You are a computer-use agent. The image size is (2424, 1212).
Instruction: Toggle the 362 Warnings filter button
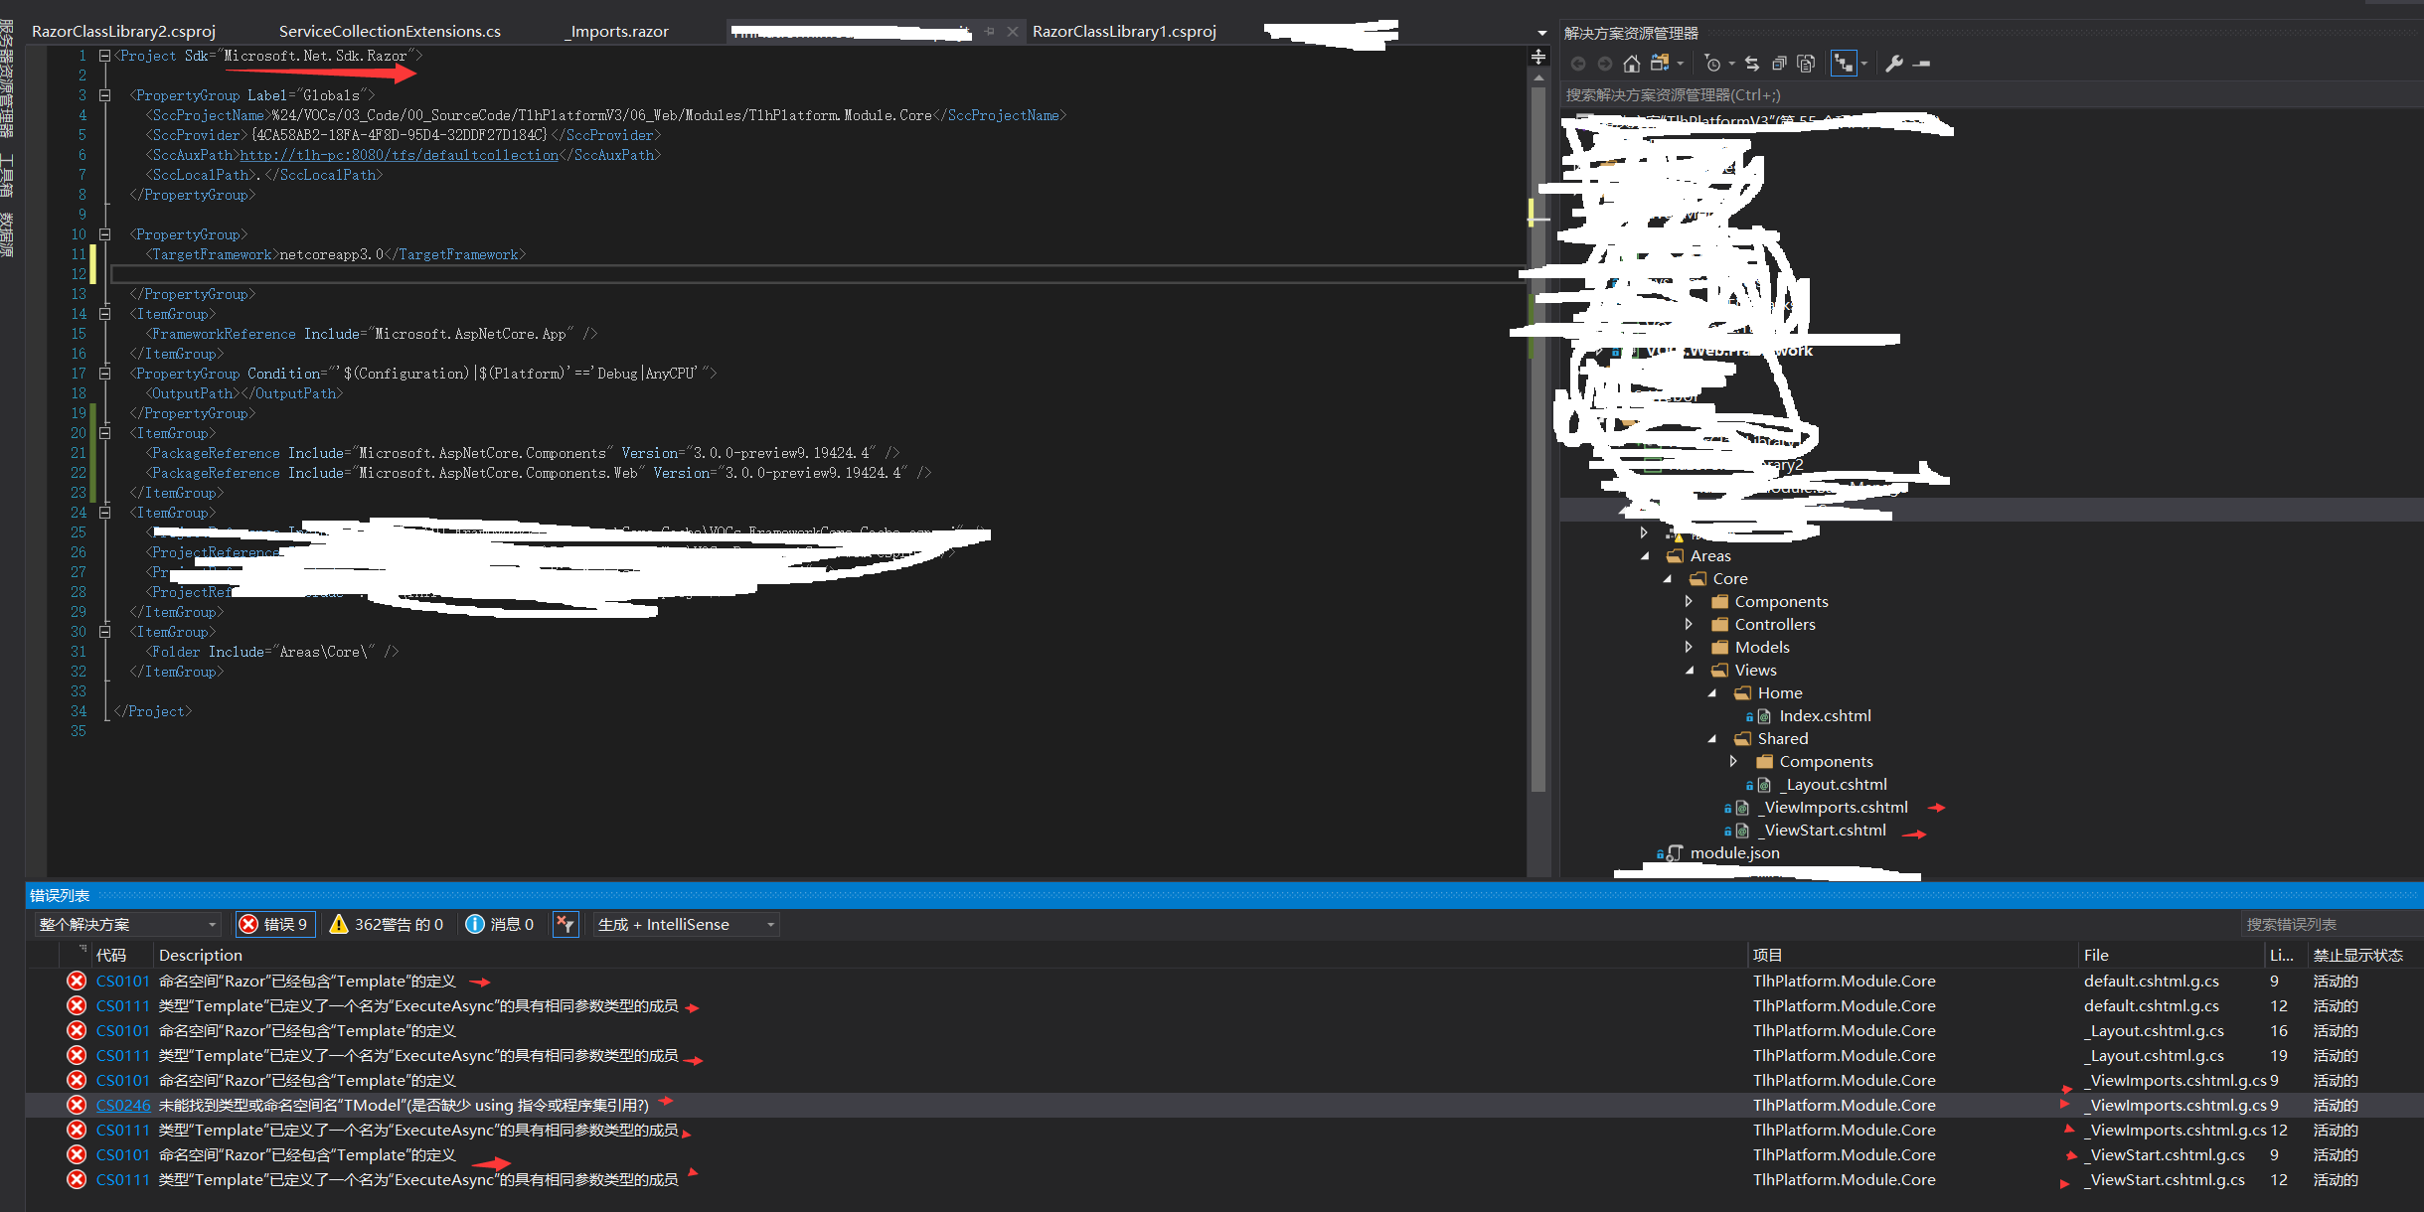click(387, 925)
